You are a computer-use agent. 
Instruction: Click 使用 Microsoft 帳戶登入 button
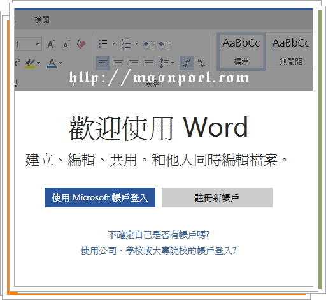[x=100, y=197]
